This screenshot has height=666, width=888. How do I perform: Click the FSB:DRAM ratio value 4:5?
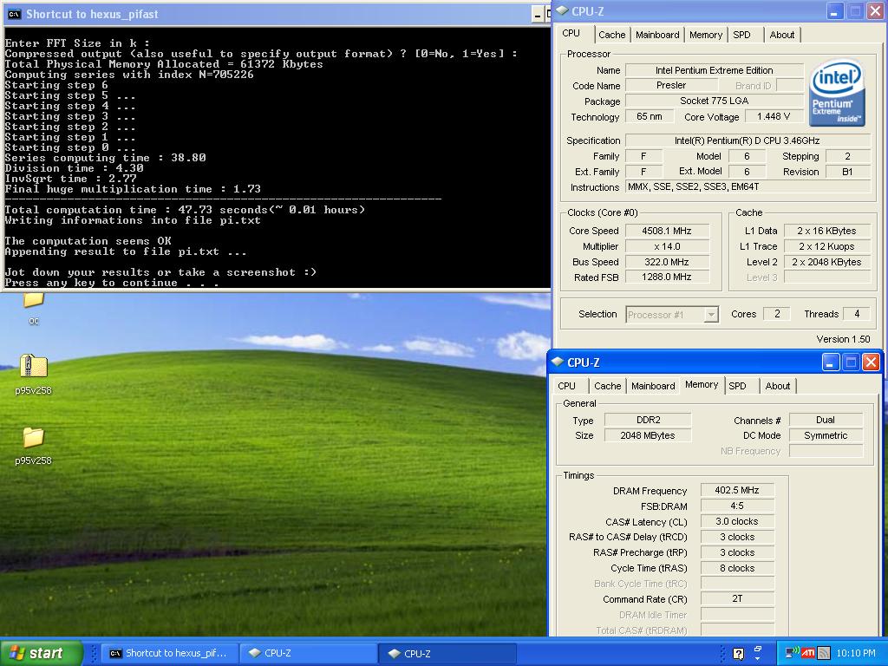pyautogui.click(x=737, y=506)
